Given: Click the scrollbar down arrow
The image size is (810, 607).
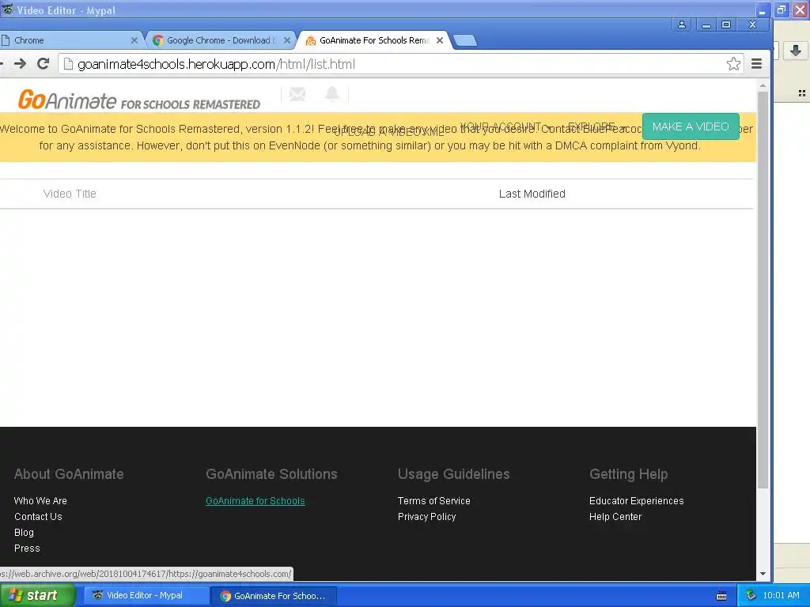Looking at the screenshot, I should [x=763, y=574].
